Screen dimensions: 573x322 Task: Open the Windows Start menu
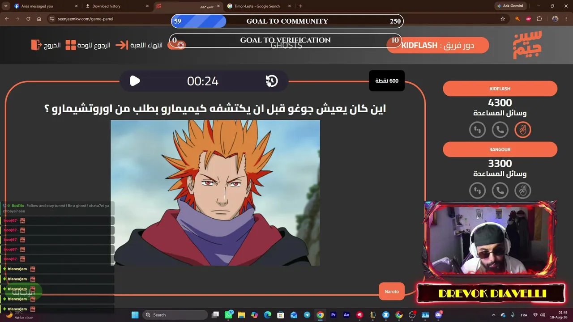coord(135,315)
